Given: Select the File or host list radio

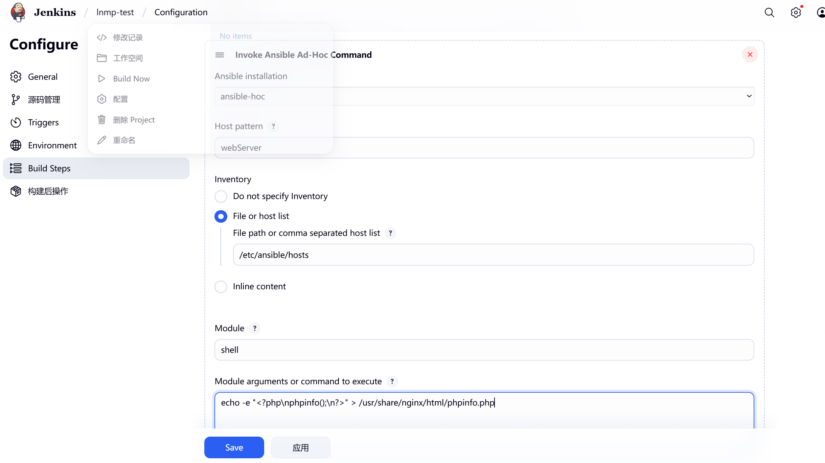Looking at the screenshot, I should click(x=221, y=216).
